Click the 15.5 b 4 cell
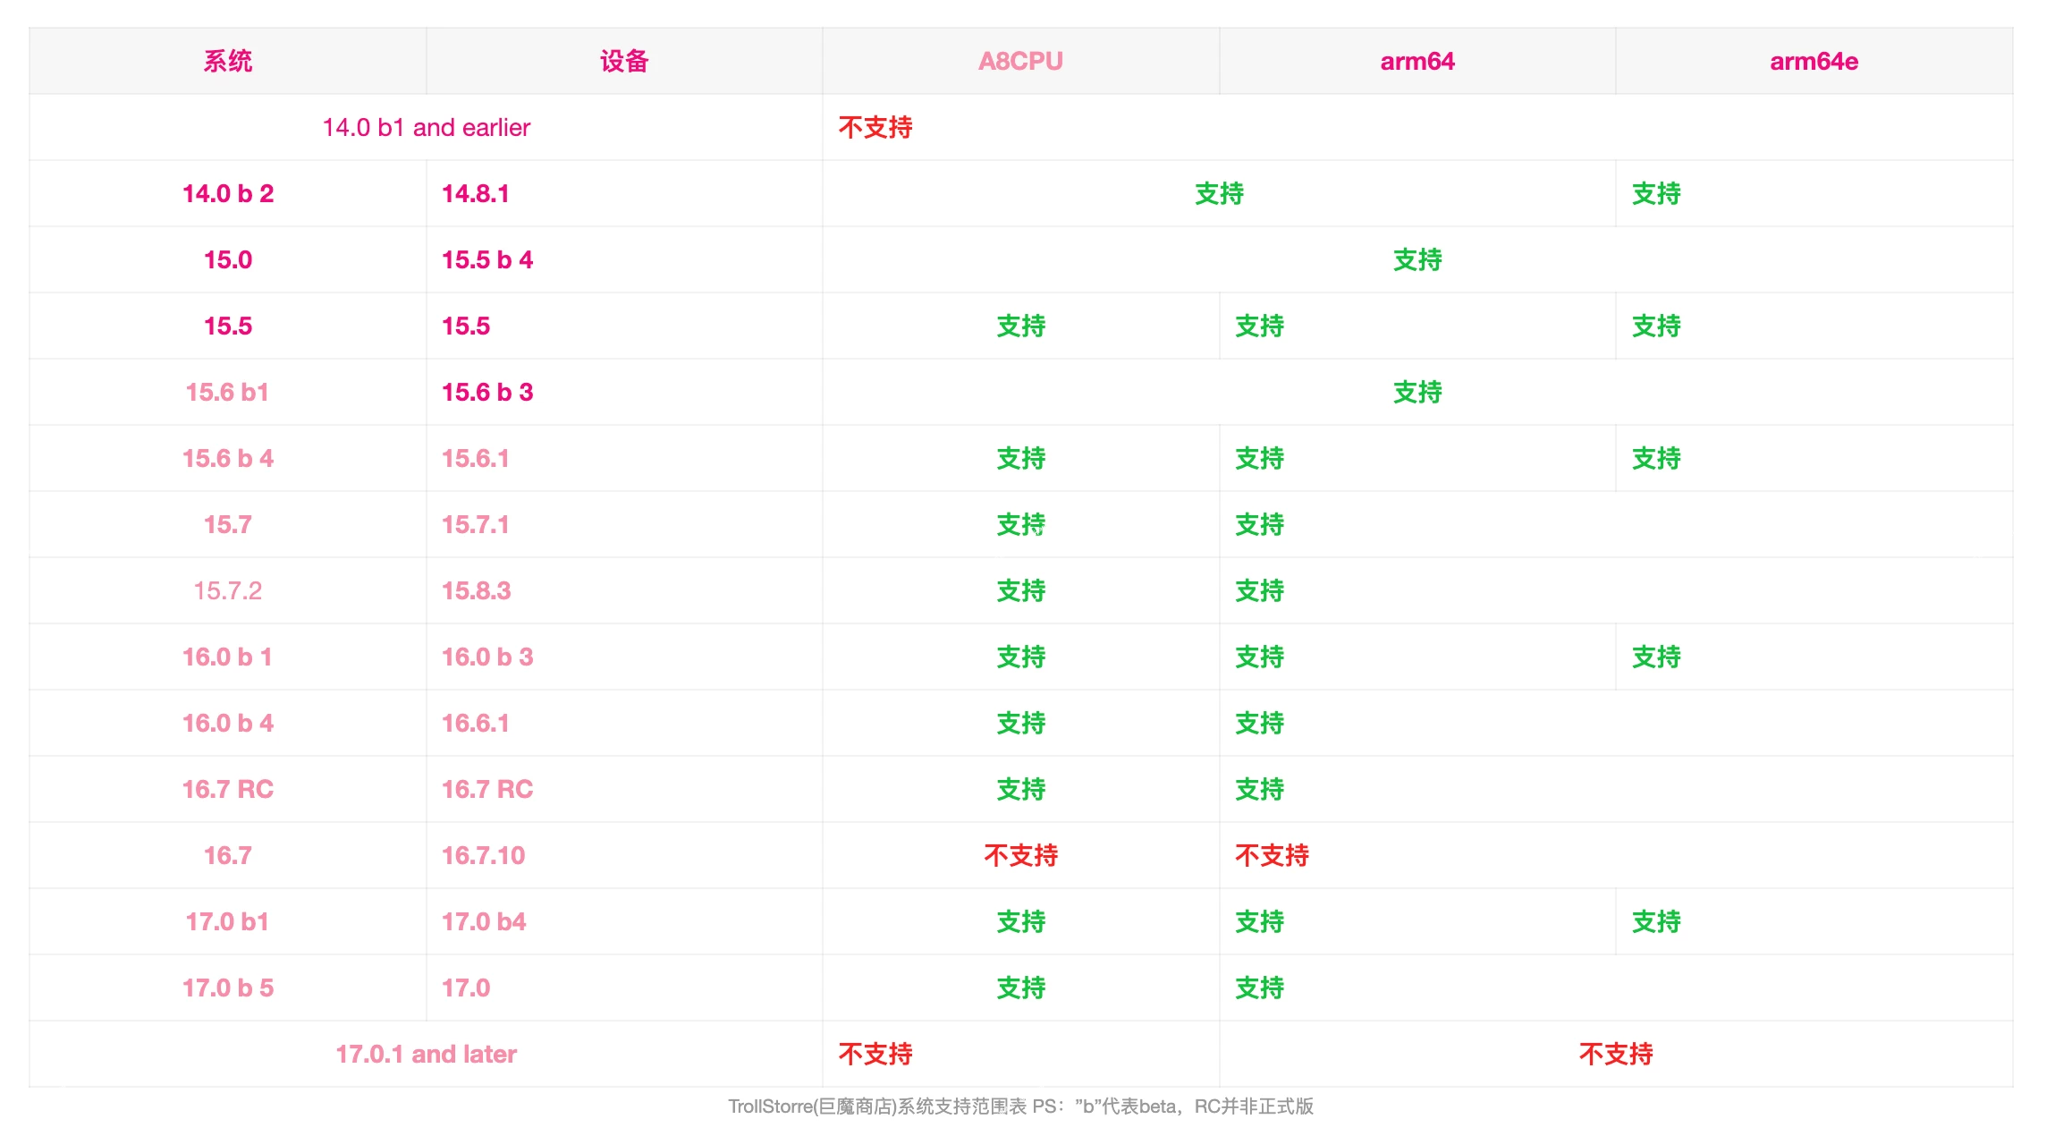 pyautogui.click(x=486, y=259)
